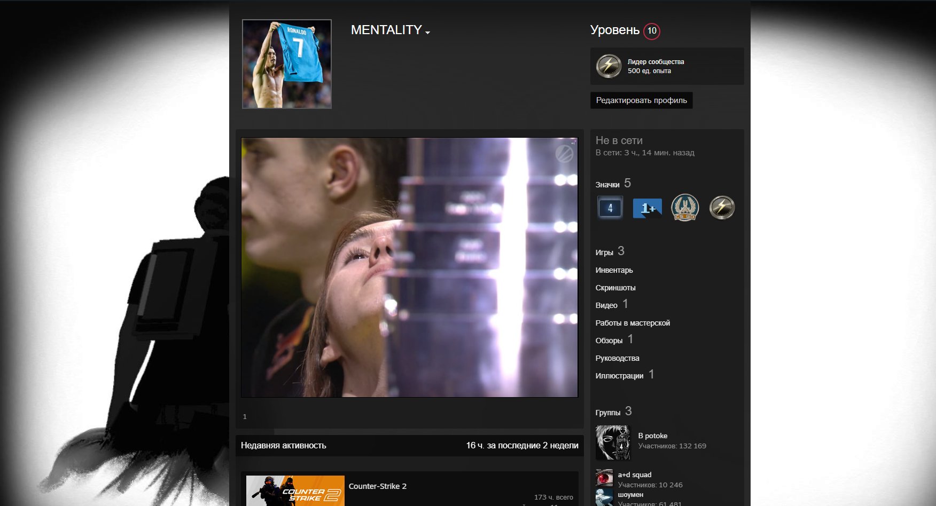This screenshot has height=506, width=936.
Task: Expand the MENTALITY name history dropdown arrow
Action: click(x=427, y=33)
